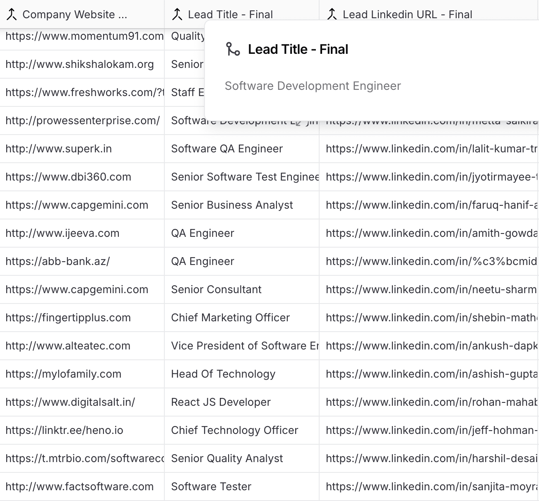Viewport: 539px width, 501px height.
Task: Open the shebin-math LinkedIn URL
Action: 429,318
